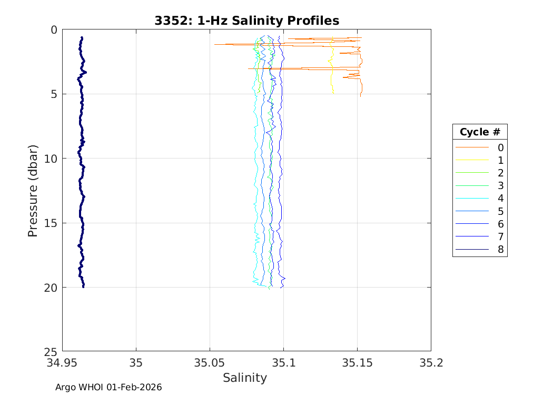Click the y-axis tick label 20
This screenshot has height=395, width=553.
[x=50, y=288]
